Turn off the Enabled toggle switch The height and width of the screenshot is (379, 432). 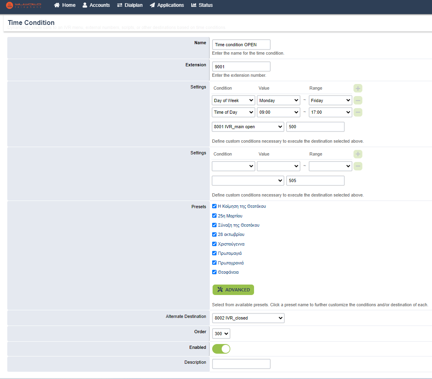(x=221, y=349)
